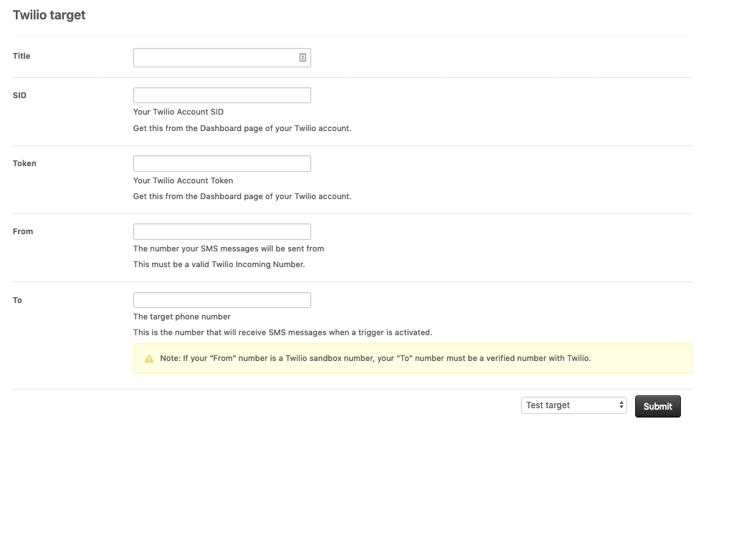Focus the To phone number field
734x550 pixels.
(x=221, y=300)
